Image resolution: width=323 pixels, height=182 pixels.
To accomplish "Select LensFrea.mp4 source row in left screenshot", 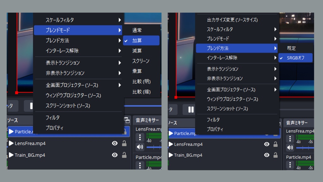I will click(x=68, y=143).
